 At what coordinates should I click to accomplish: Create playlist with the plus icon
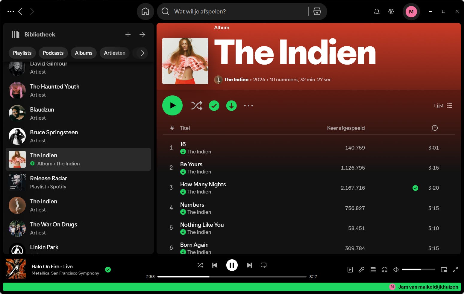point(128,34)
